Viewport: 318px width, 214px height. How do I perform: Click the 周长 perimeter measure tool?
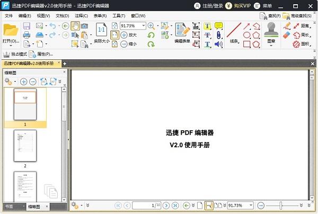click(302, 35)
